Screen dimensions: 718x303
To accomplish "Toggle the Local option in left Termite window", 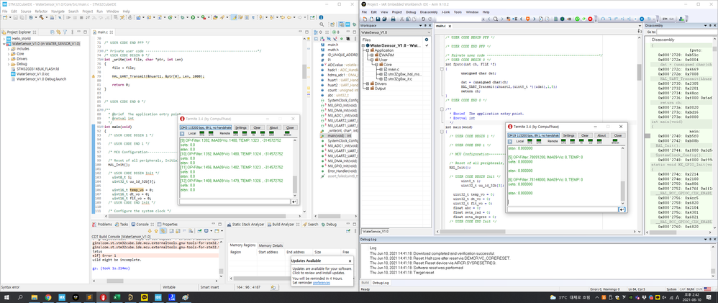I will pos(192,133).
